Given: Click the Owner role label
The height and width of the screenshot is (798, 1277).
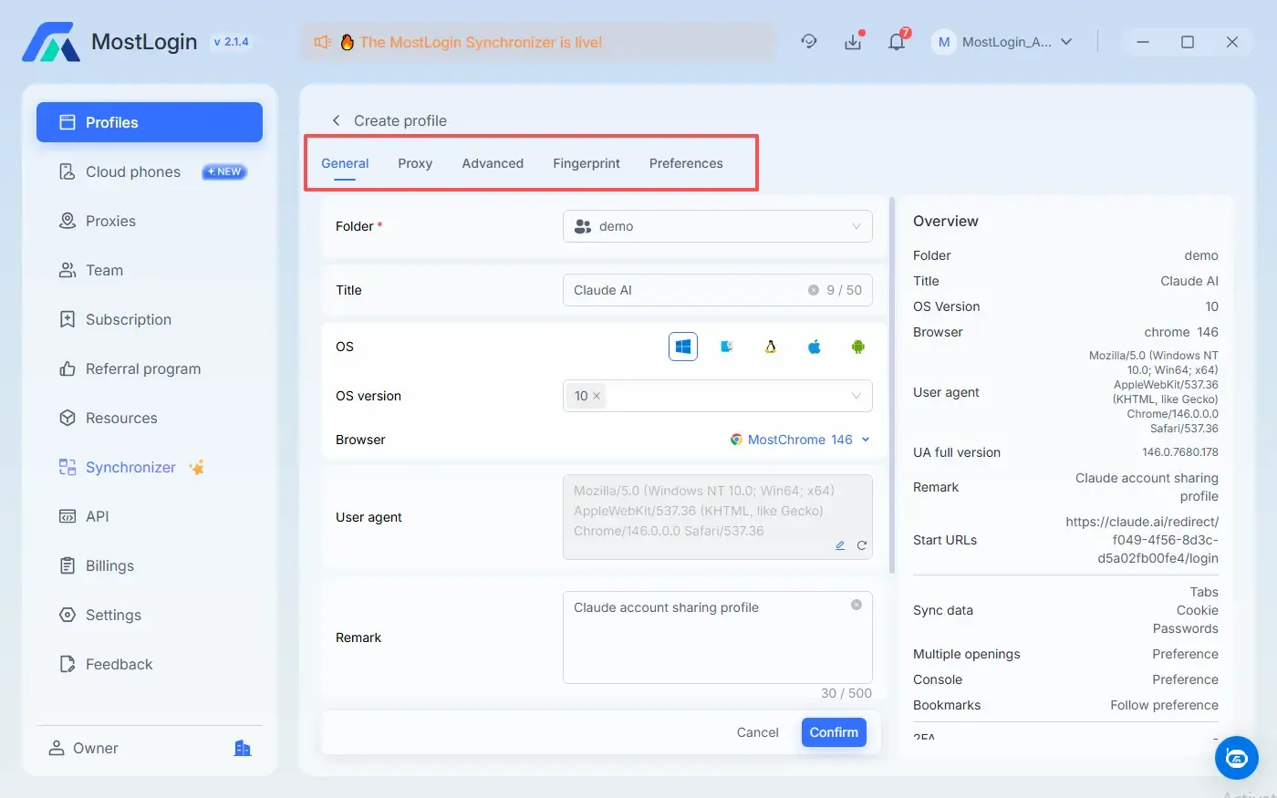Looking at the screenshot, I should (96, 748).
